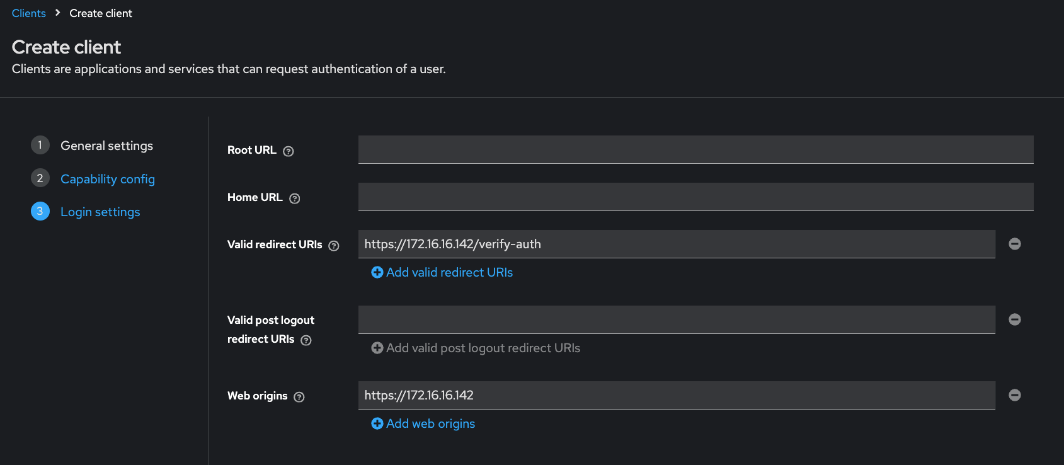Image resolution: width=1064 pixels, height=465 pixels.
Task: Remove the verify-auth redirect URI entry
Action: (1014, 244)
